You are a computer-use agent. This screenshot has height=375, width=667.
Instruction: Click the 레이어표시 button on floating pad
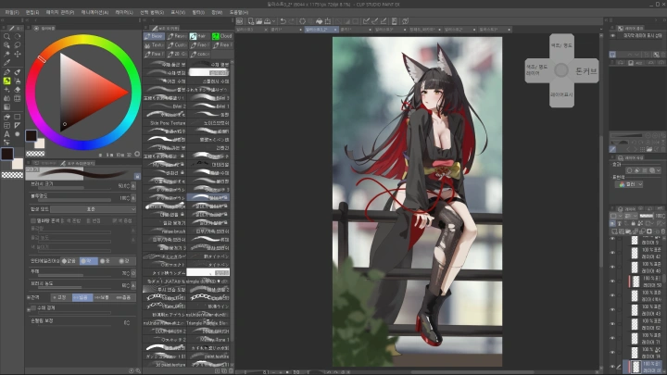561,94
